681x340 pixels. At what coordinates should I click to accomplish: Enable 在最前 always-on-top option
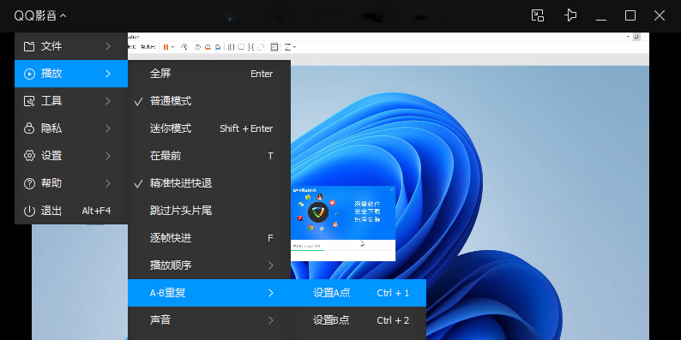coord(209,156)
